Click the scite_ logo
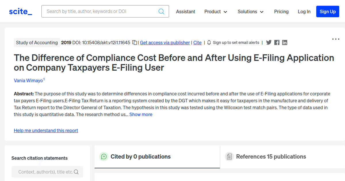The height and width of the screenshot is (181, 345). click(20, 11)
